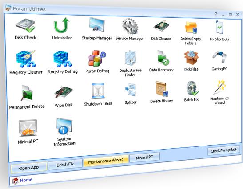Click the Splitter icon
The height and width of the screenshot is (189, 243).
(130, 90)
